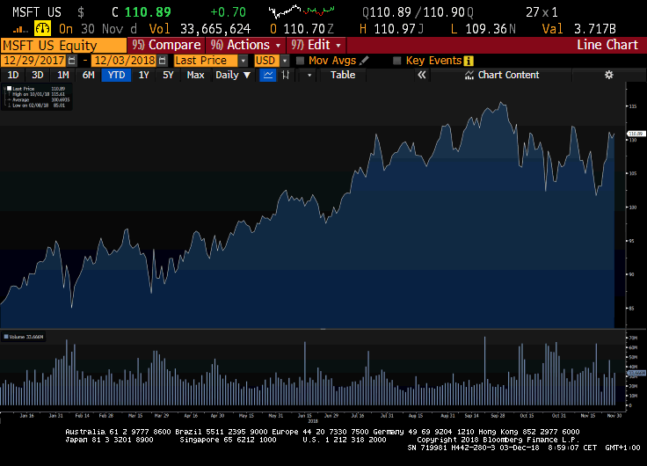Click the Jun 15 x-axis date label
This screenshot has width=647, height=466.
point(305,416)
